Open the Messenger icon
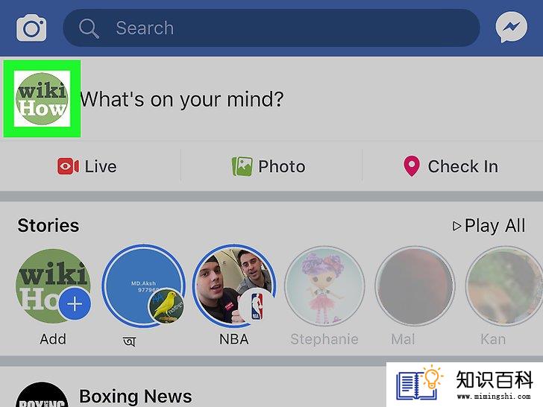 coord(511,28)
